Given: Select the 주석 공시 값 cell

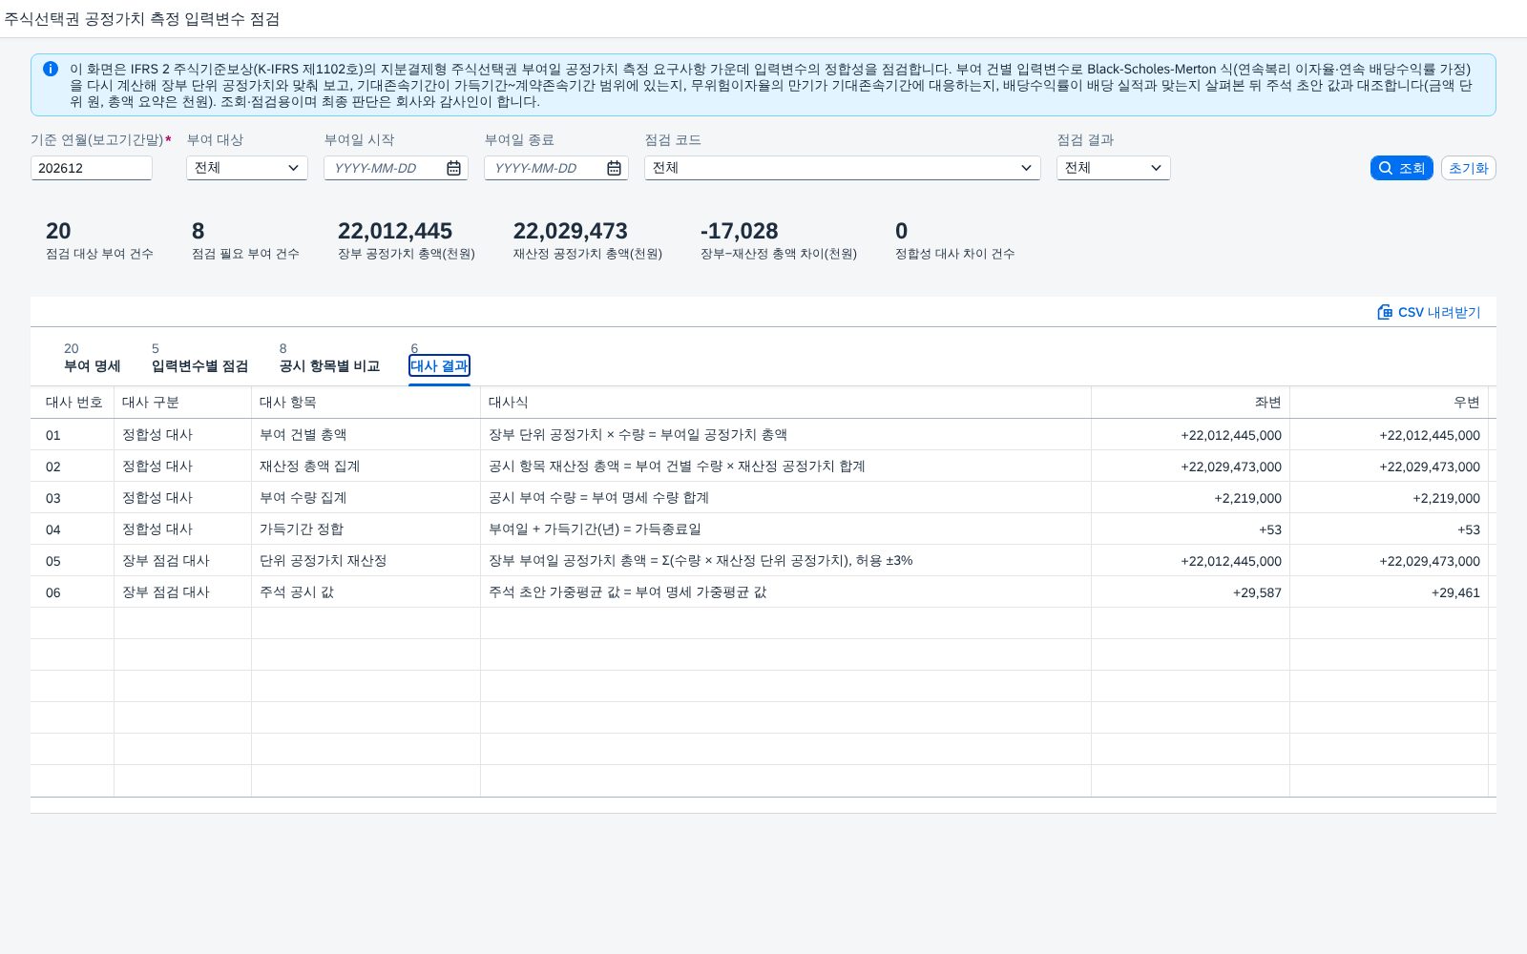Looking at the screenshot, I should coord(366,592).
